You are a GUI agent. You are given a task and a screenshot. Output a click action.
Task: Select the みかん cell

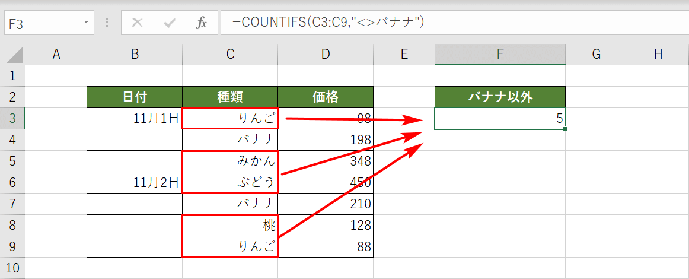click(x=230, y=161)
